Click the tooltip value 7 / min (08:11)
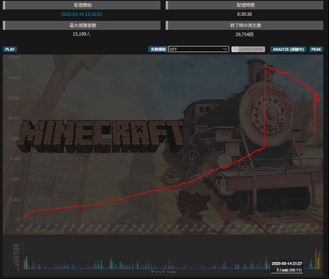The height and width of the screenshot is (279, 329). click(x=289, y=270)
